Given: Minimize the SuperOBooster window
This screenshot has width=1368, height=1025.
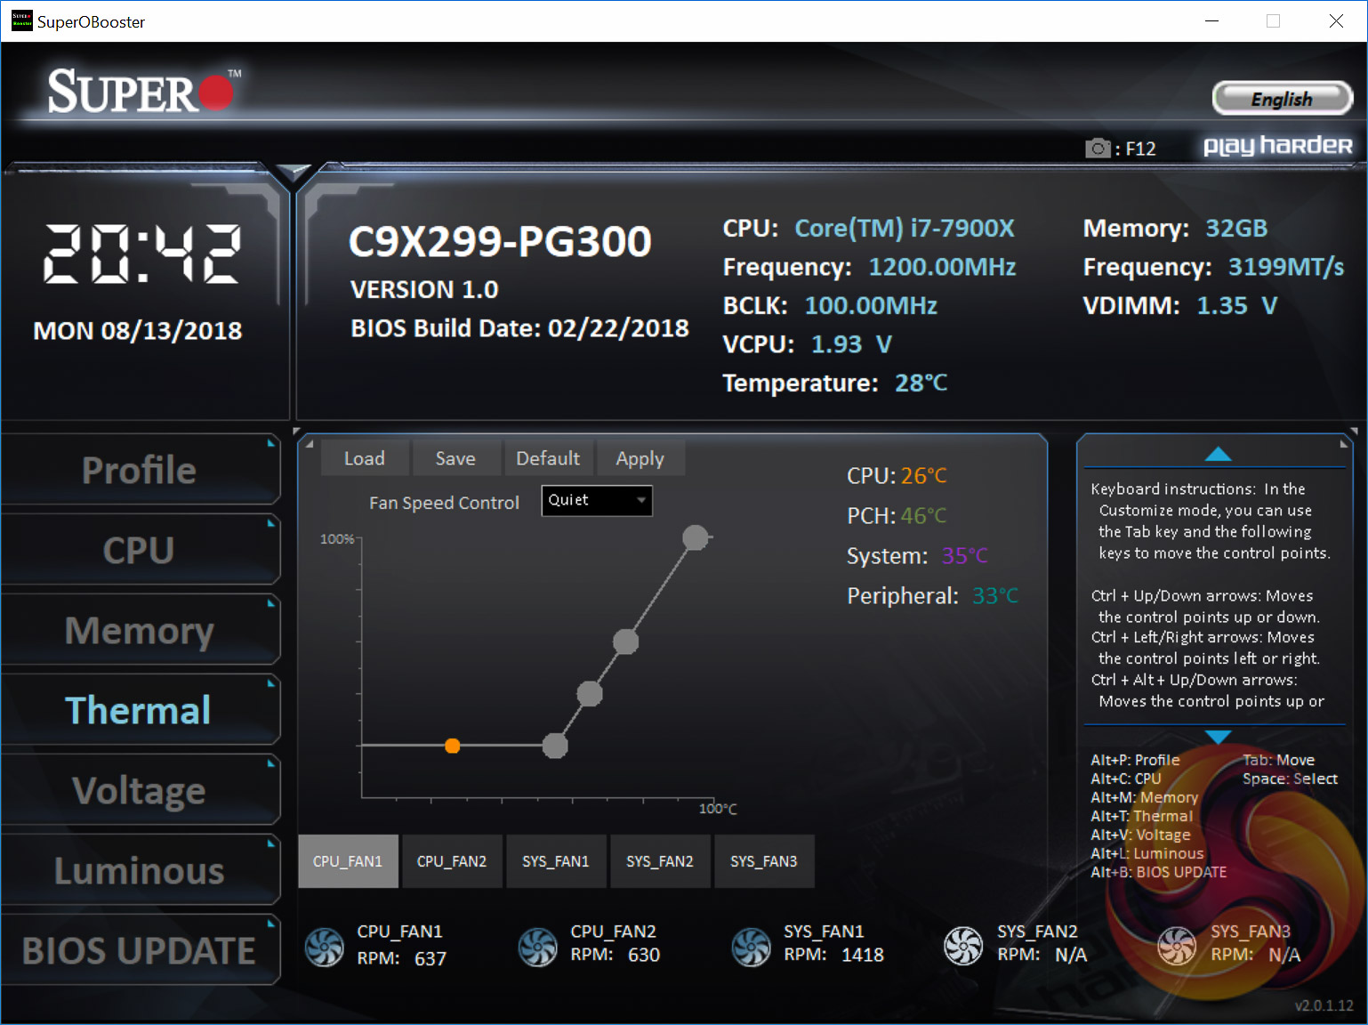Looking at the screenshot, I should click(x=1211, y=21).
